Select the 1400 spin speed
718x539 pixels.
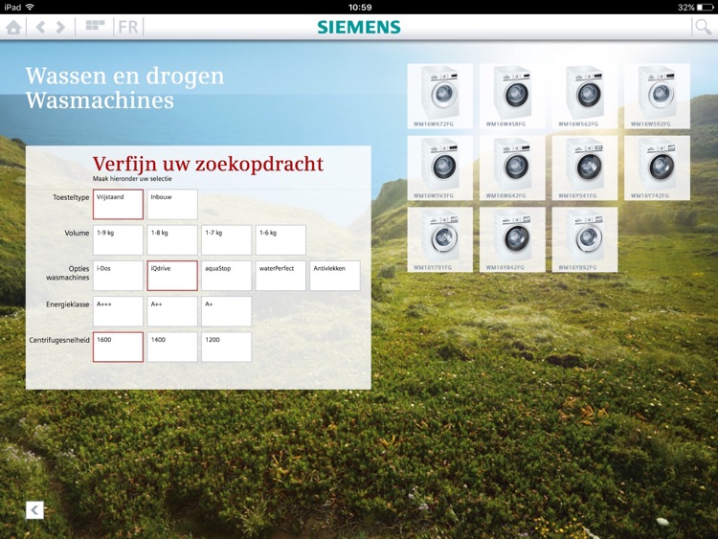(x=172, y=348)
